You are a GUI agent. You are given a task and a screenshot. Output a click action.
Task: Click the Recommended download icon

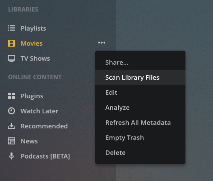pyautogui.click(x=12, y=126)
